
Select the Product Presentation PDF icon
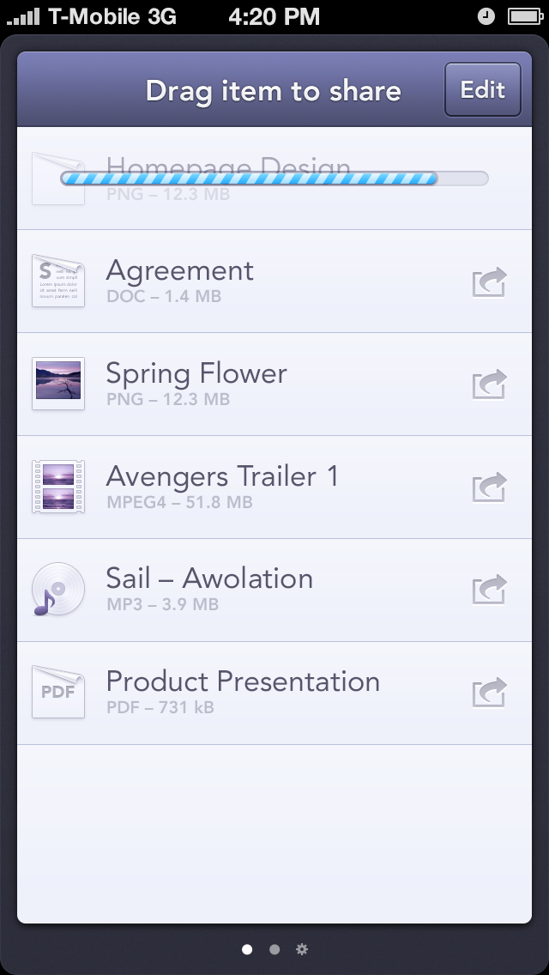click(58, 692)
